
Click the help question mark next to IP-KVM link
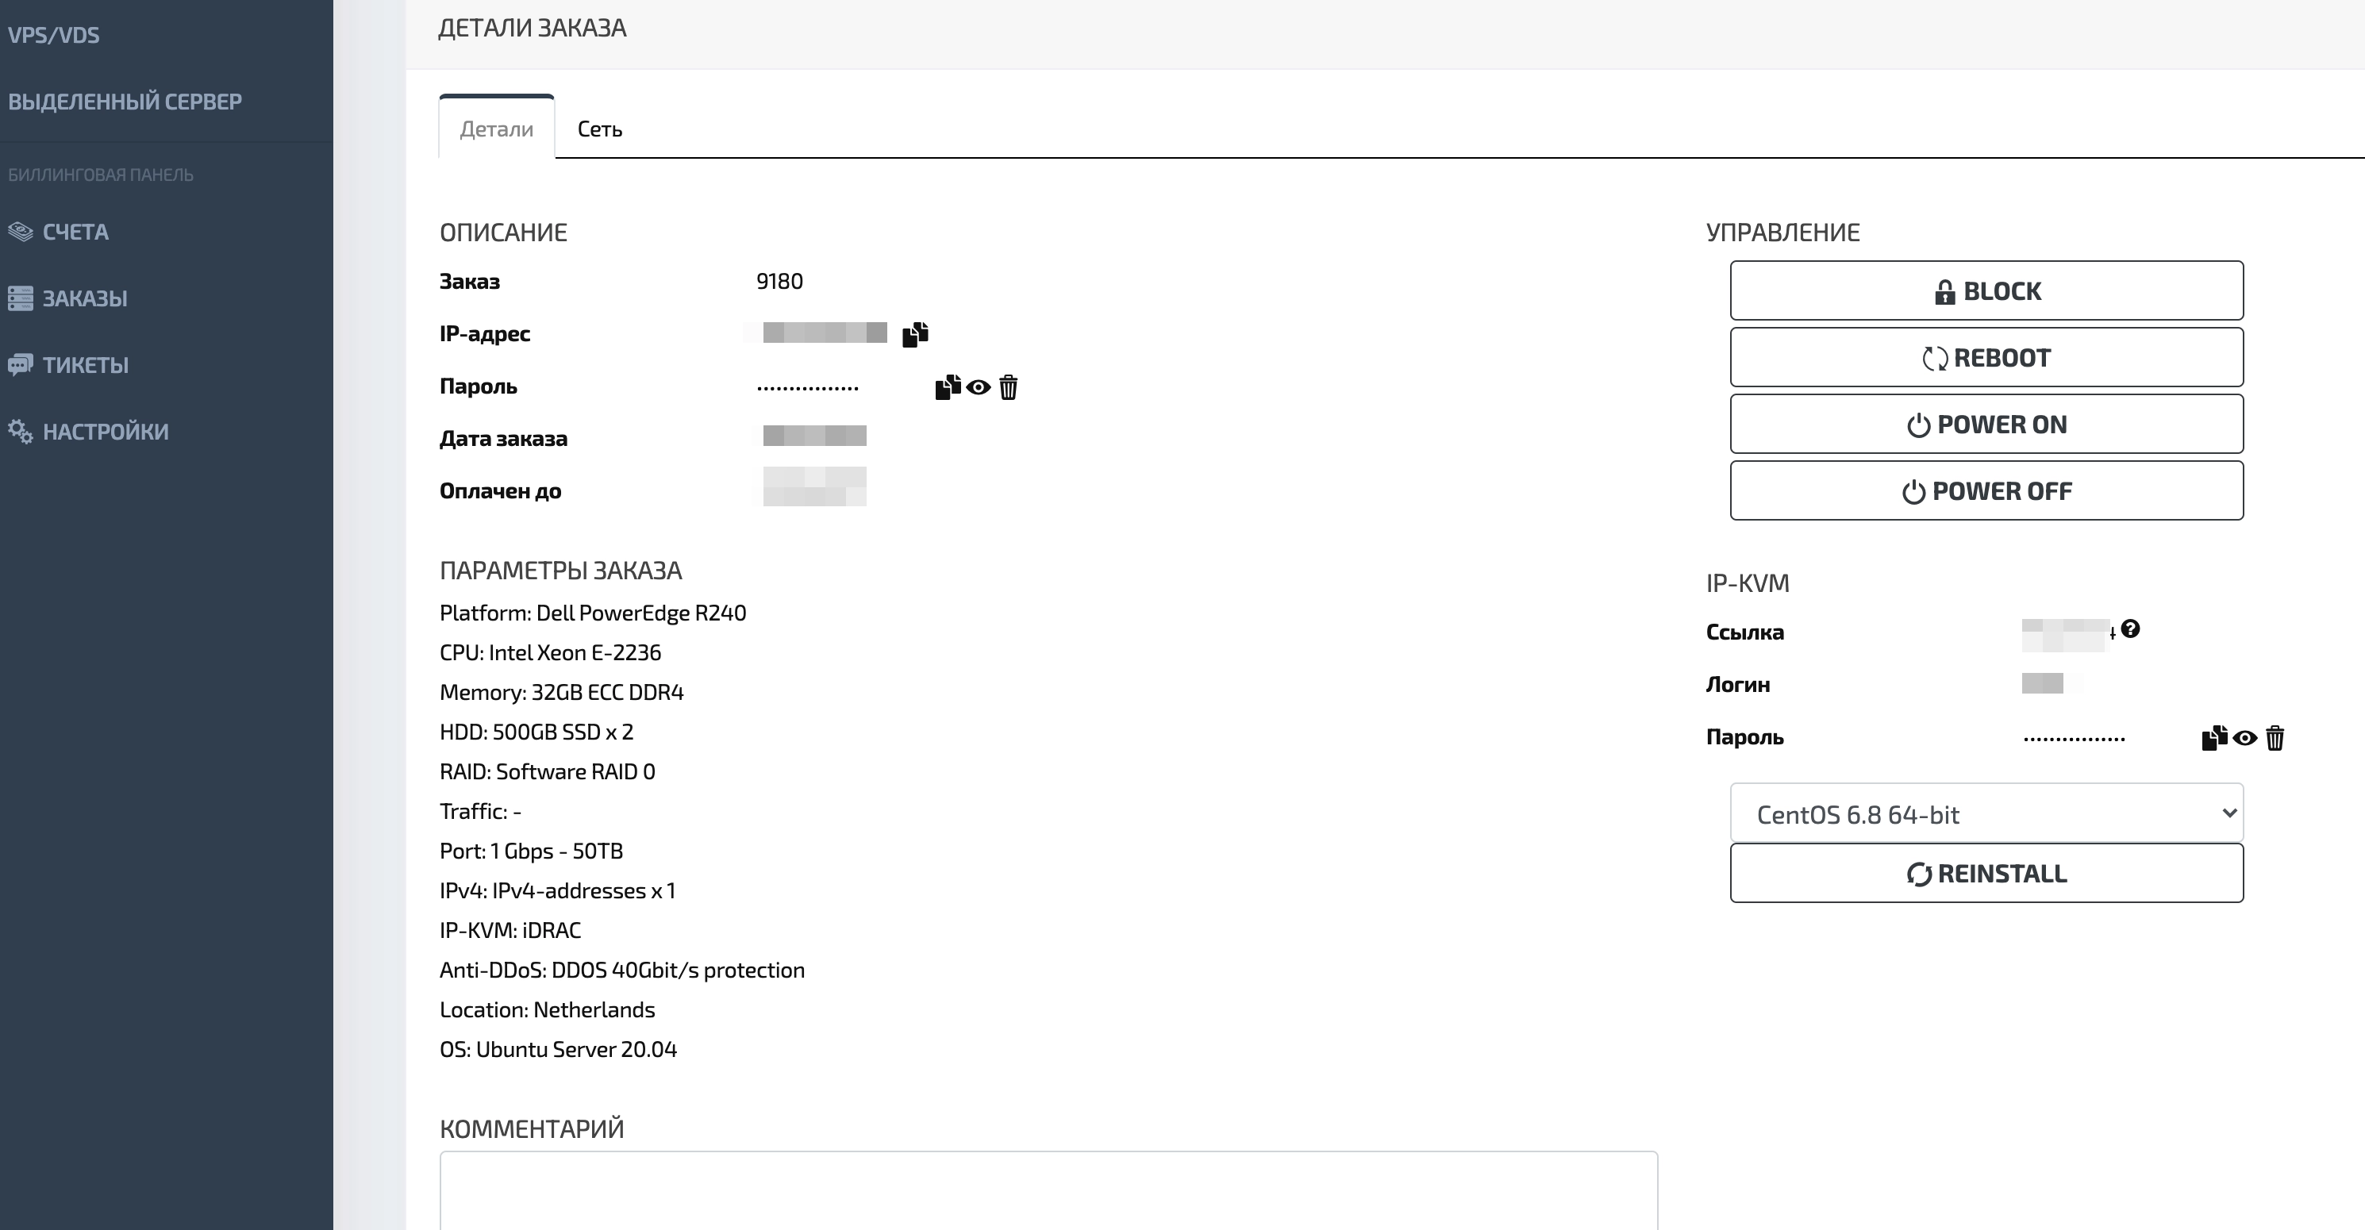pos(2131,628)
